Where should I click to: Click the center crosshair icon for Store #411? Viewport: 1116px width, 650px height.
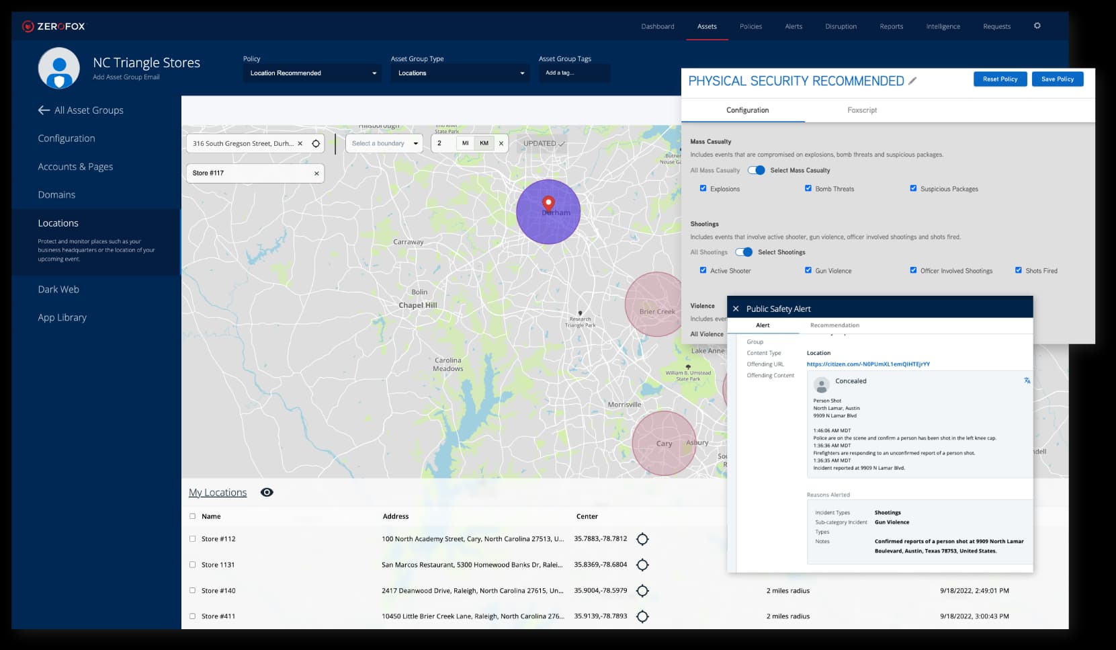tap(643, 616)
